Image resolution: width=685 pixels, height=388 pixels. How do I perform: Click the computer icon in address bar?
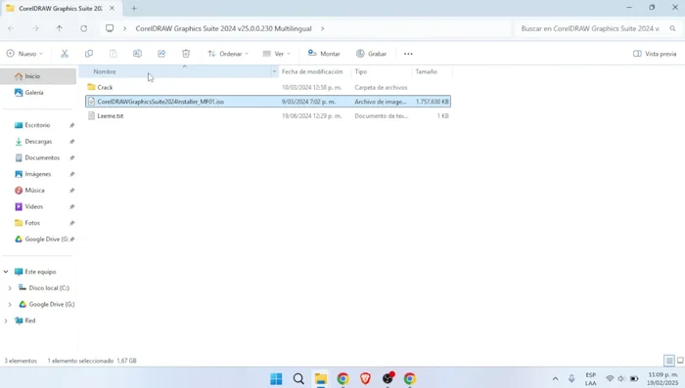[x=110, y=28]
